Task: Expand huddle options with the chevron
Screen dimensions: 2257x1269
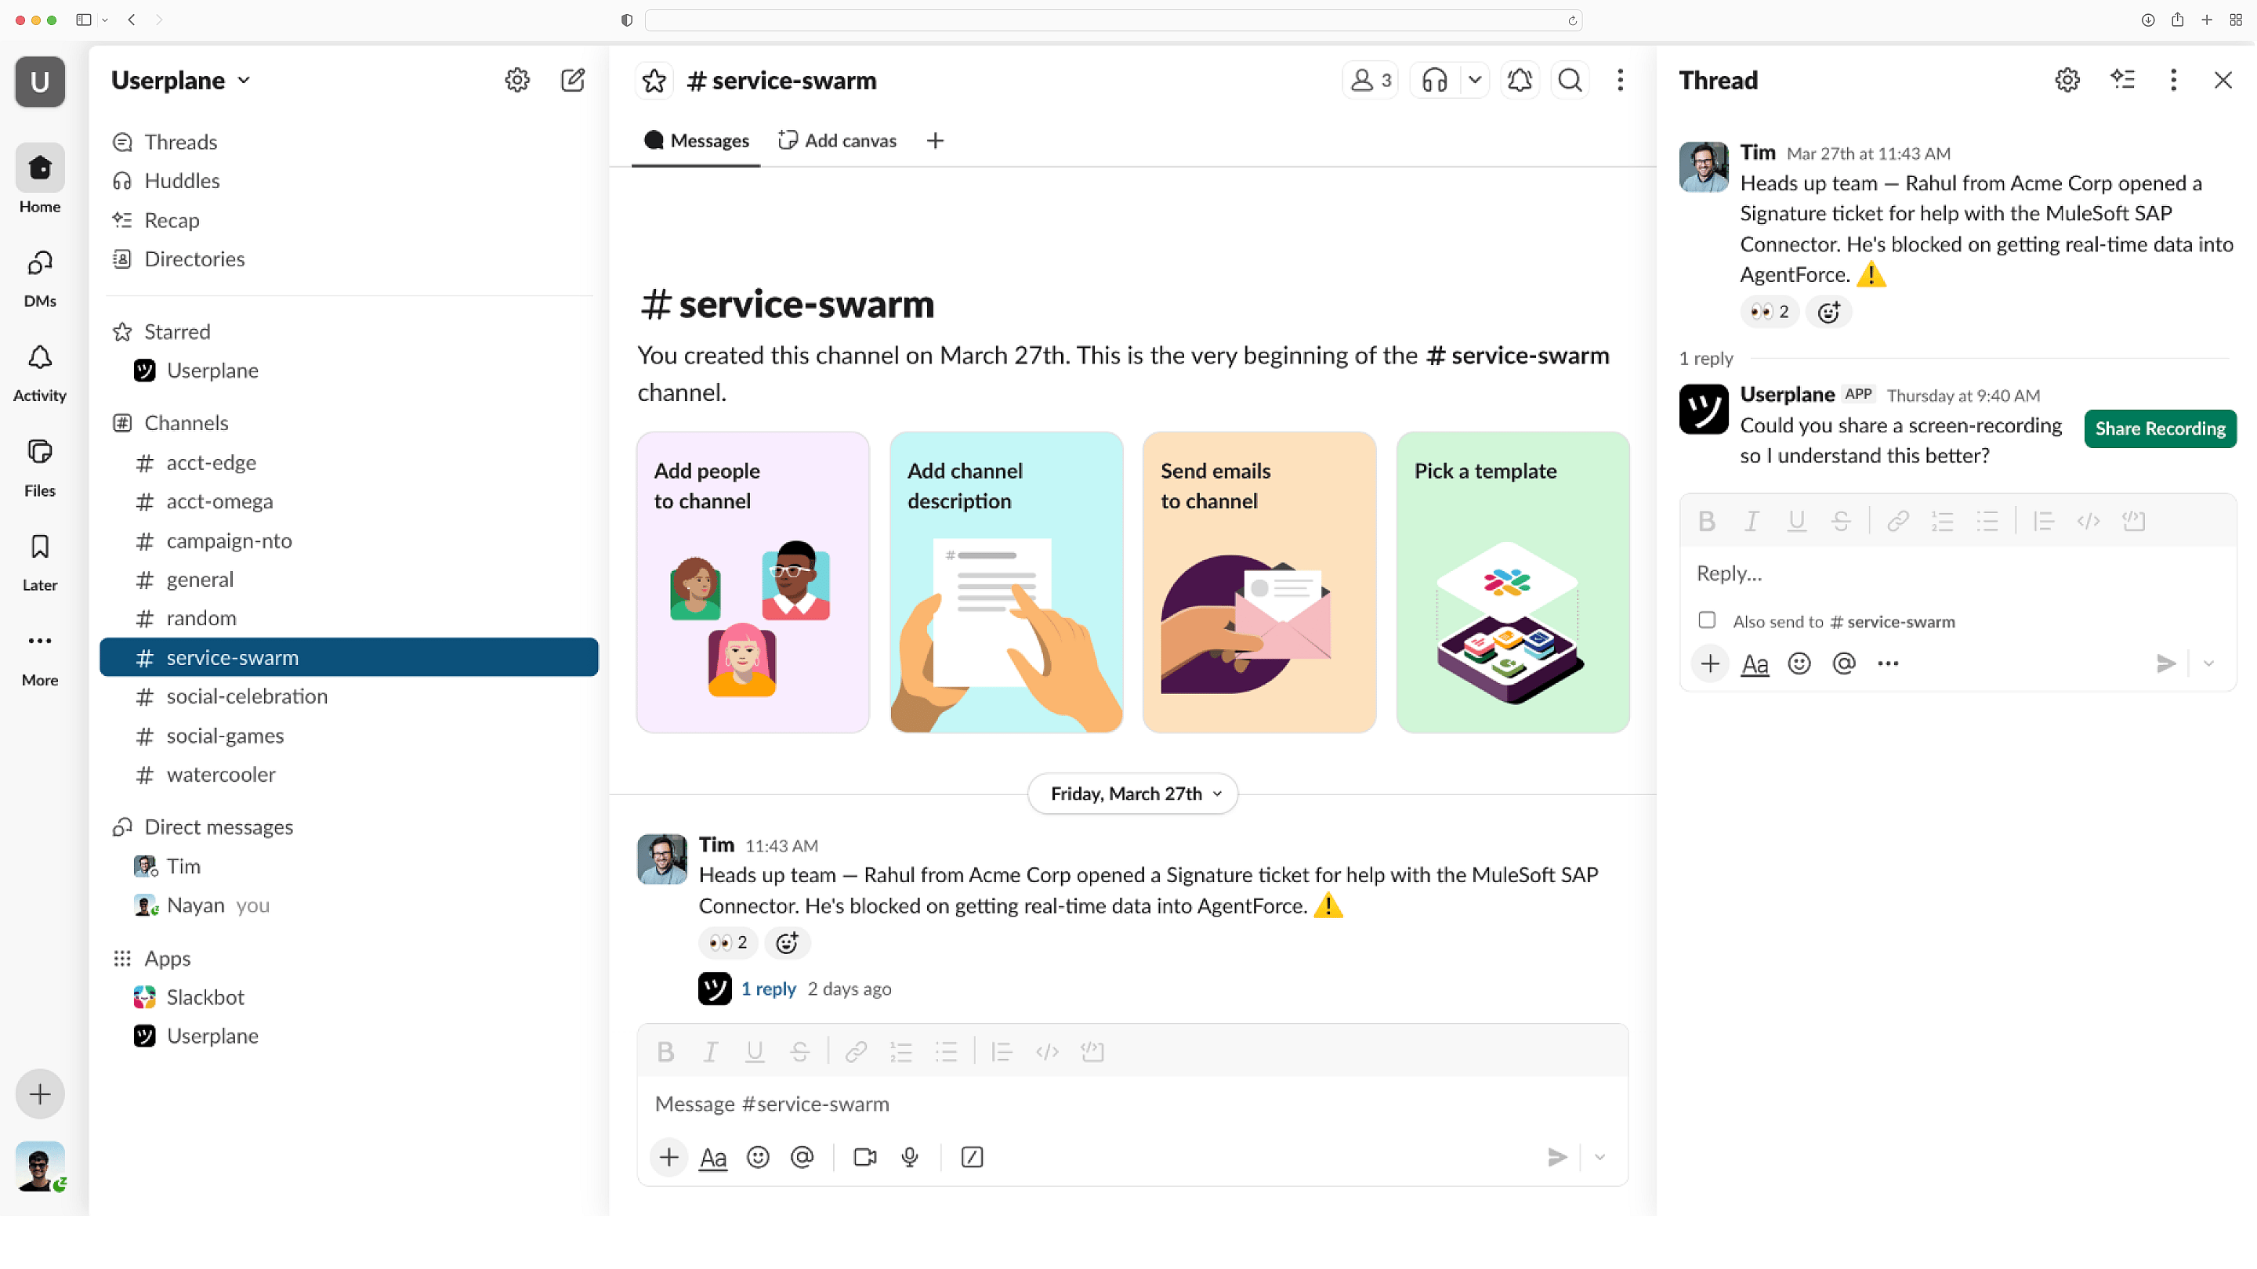Action: tap(1476, 80)
